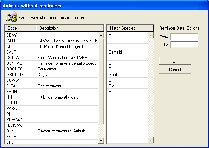Click the reminders search options phone icon
This screenshot has width=209, height=148.
[x=12, y=17]
